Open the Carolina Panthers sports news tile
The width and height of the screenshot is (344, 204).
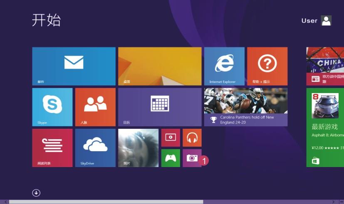(x=246, y=107)
